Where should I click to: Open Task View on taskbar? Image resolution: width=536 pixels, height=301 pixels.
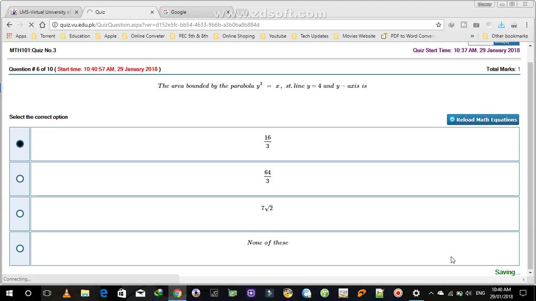[x=47, y=293]
